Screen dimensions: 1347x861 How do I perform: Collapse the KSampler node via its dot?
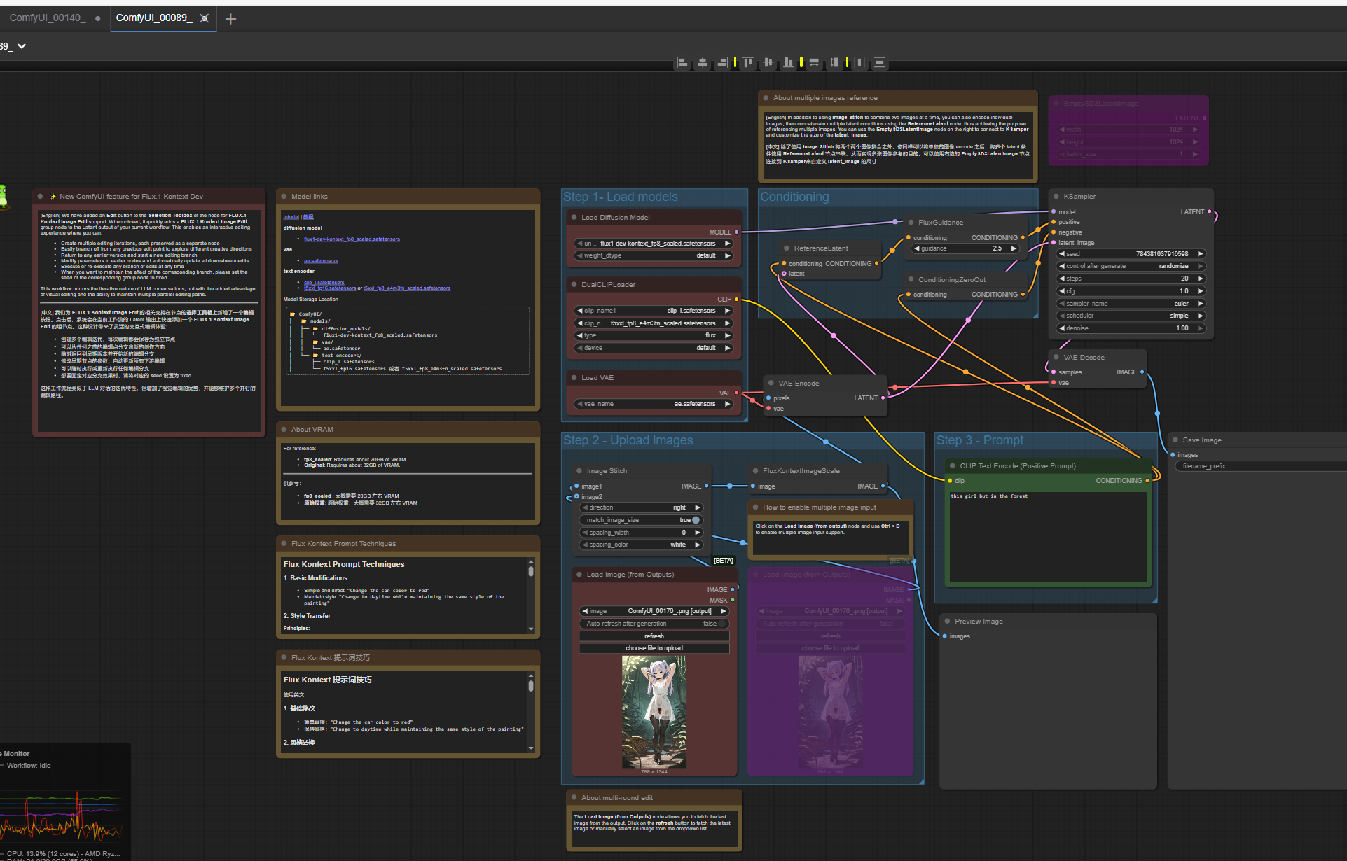(1056, 197)
